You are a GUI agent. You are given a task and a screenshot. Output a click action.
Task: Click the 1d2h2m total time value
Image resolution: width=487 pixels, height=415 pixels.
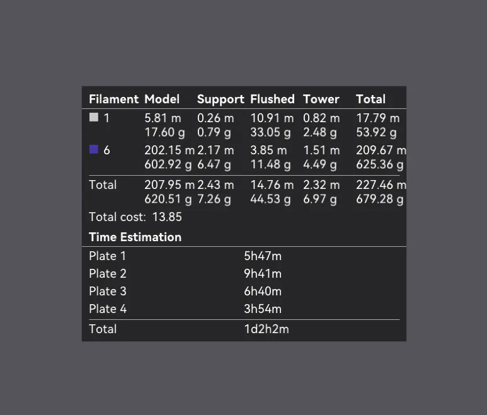(266, 329)
